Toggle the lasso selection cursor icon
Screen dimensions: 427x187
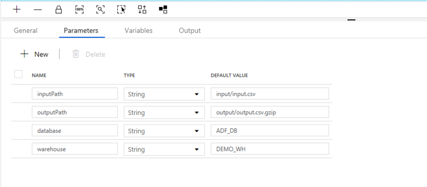pos(121,10)
